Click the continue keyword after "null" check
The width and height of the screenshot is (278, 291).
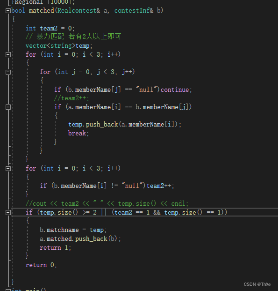[x=175, y=90]
